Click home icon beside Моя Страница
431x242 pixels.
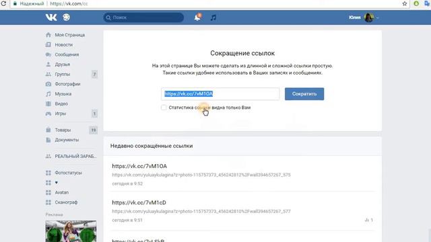48,34
